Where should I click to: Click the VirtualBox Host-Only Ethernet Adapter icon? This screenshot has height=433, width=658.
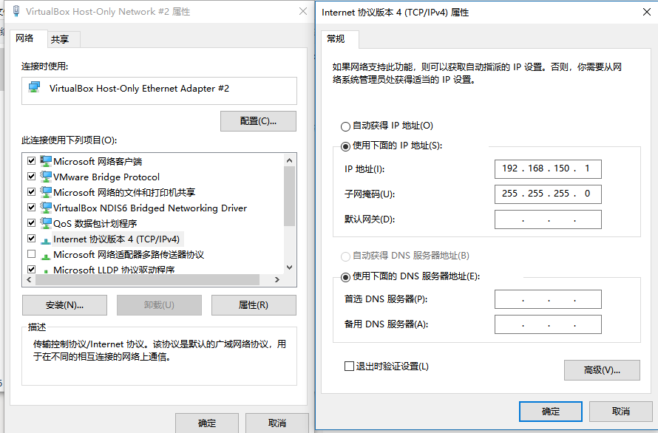coord(35,88)
